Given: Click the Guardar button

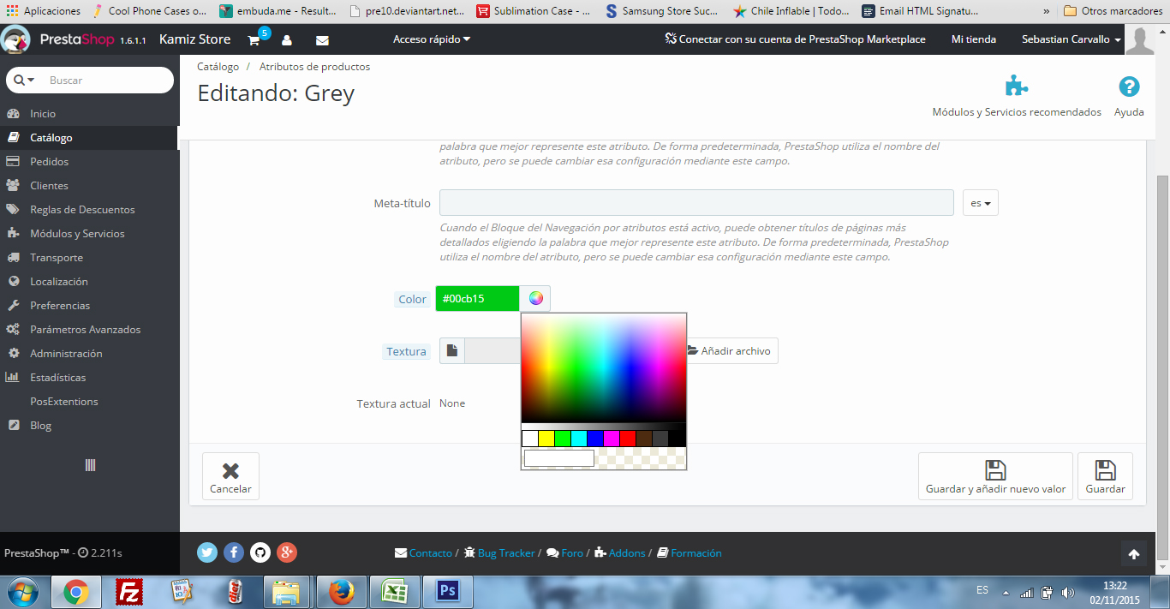Looking at the screenshot, I should pyautogui.click(x=1105, y=476).
